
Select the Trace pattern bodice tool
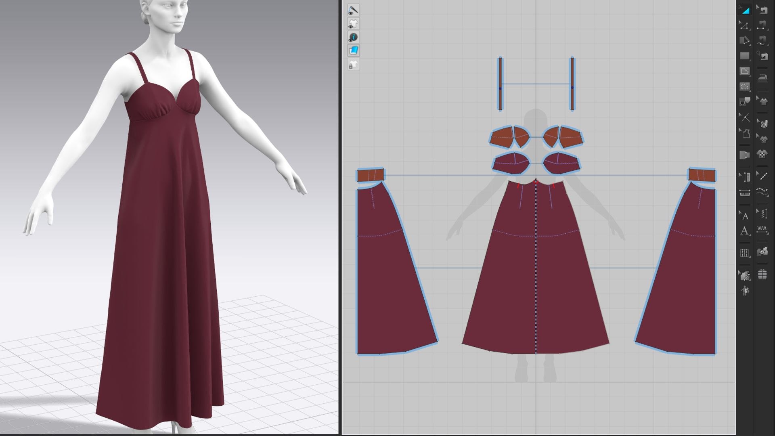745,133
